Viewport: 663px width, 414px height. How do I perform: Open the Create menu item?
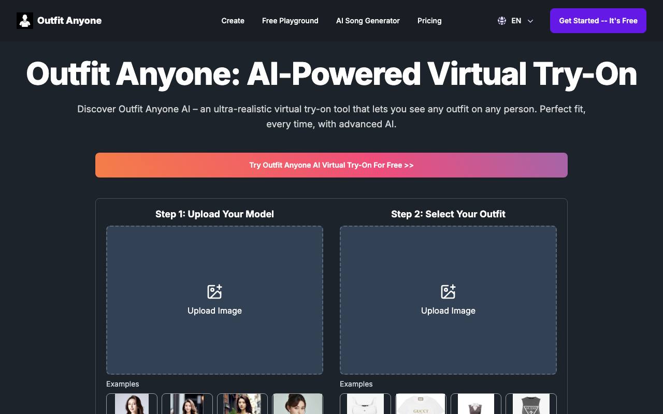pyautogui.click(x=233, y=21)
